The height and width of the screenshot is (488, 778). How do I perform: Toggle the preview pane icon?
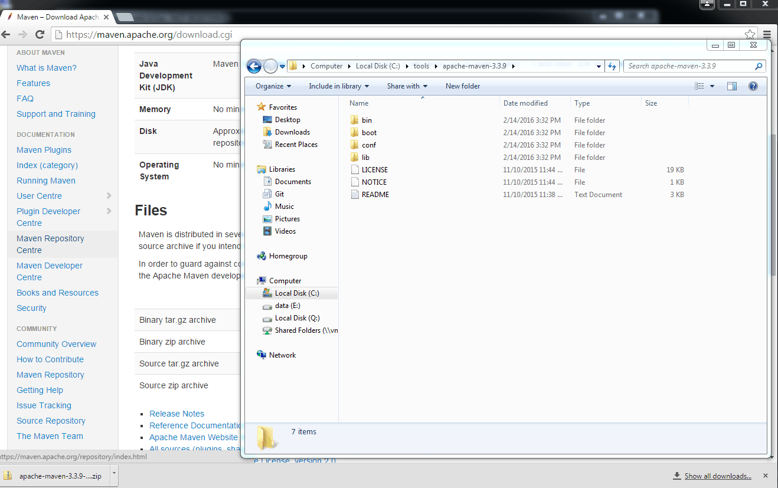tap(732, 86)
